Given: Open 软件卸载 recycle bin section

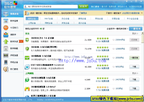Looking at the screenshot, I should tap(12, 48).
